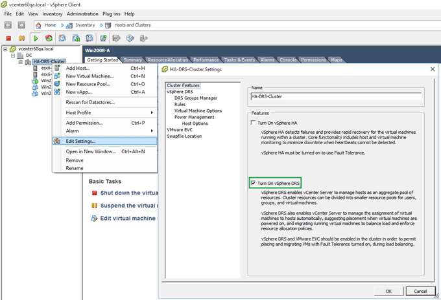Select VMware EVC in the settings list

pyautogui.click(x=180, y=130)
